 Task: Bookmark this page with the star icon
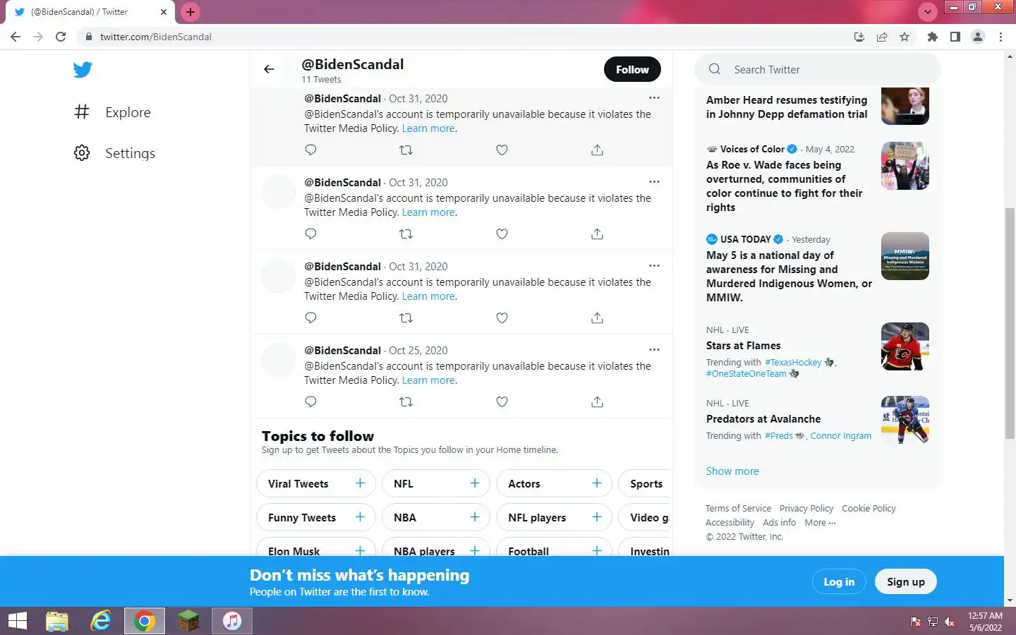coord(905,37)
